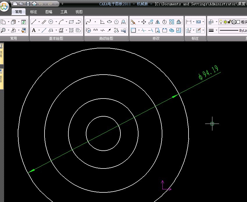Viewport: 247px width, 202px height.
Task: Select the Circle drawing tool
Action: [x=51, y=22]
